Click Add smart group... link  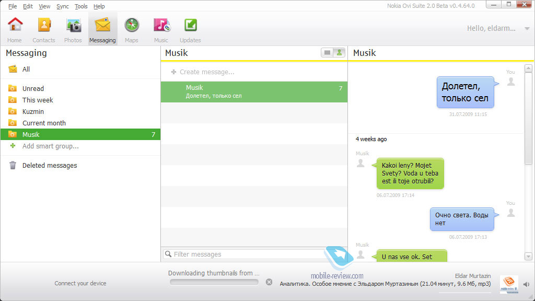tap(51, 146)
